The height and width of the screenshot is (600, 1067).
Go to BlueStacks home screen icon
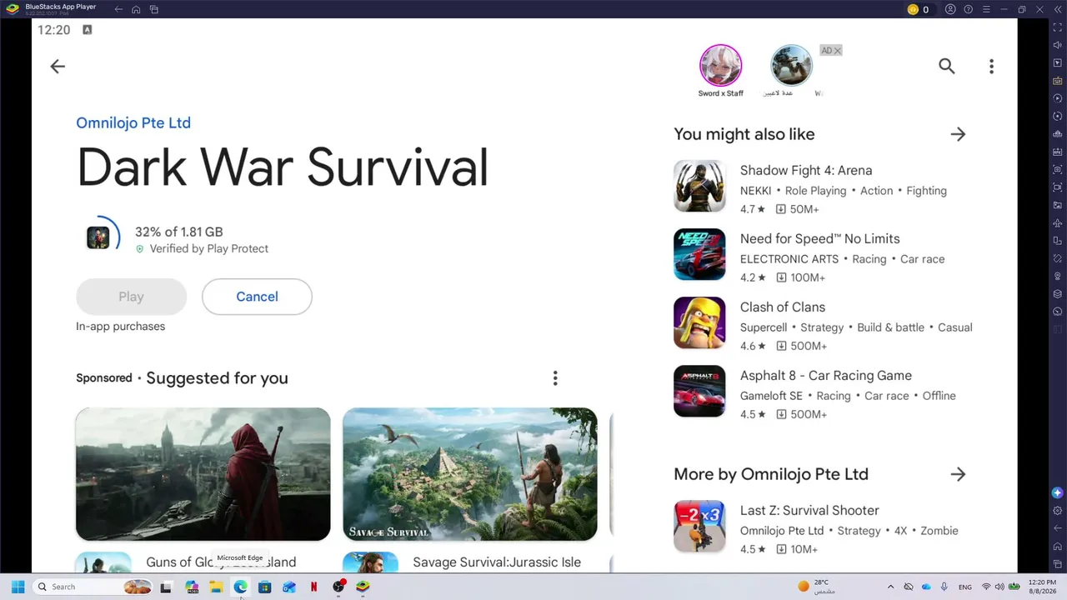(136, 9)
